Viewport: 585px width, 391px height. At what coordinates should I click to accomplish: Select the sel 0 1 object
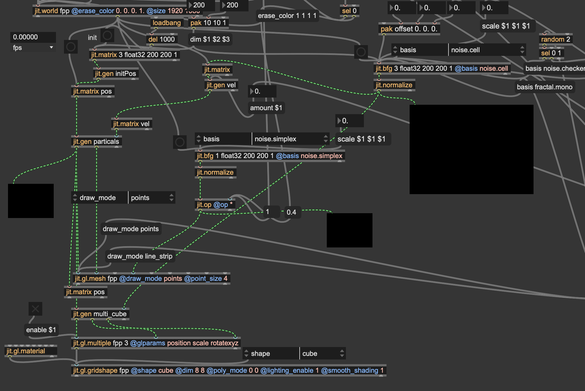click(551, 53)
